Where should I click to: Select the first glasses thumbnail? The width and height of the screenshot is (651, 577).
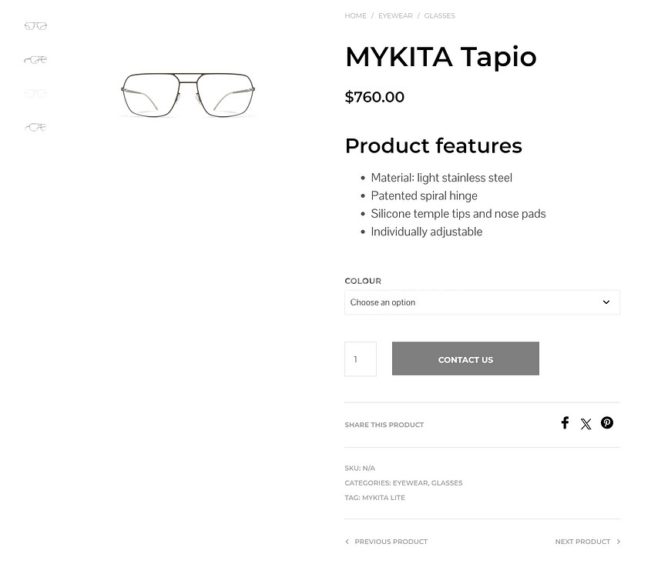35,26
